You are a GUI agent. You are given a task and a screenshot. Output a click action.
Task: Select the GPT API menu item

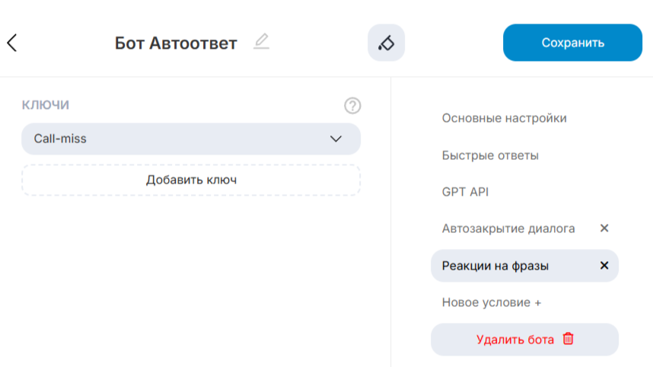pyautogui.click(x=465, y=192)
